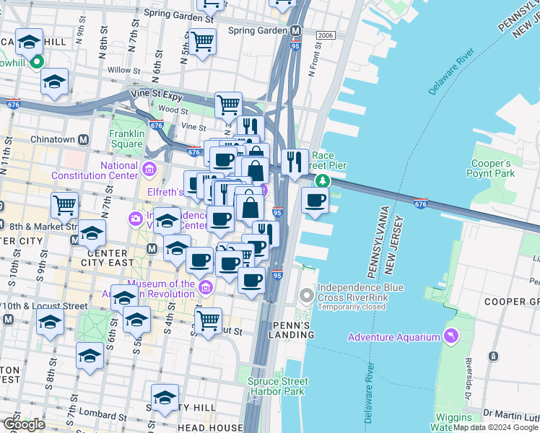Click the transit station icon near Riverside Dr
The height and width of the screenshot is (433, 540).
[x=493, y=357]
